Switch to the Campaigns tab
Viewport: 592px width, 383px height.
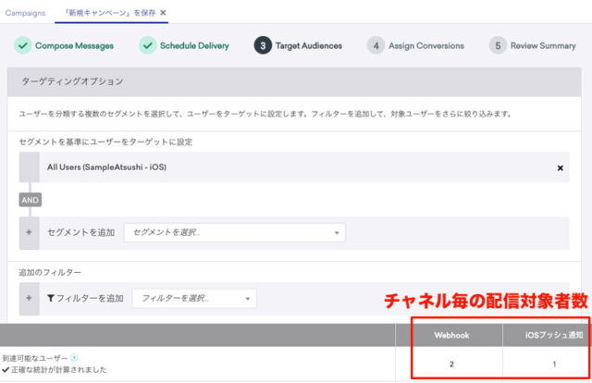coord(27,13)
